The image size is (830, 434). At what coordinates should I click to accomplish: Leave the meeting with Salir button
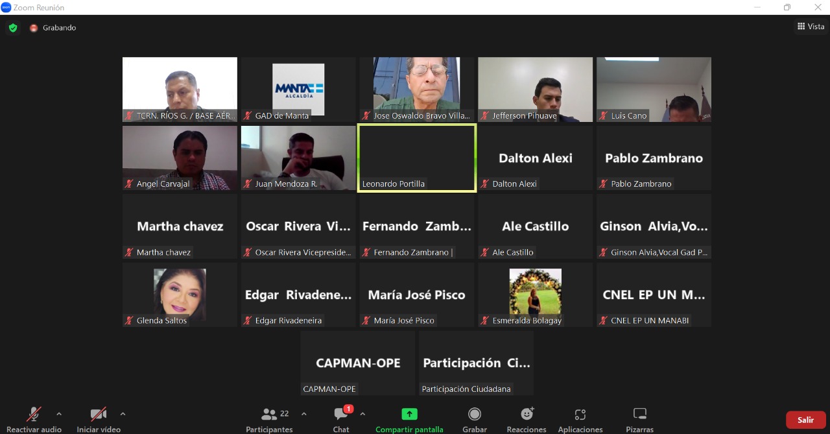point(805,420)
